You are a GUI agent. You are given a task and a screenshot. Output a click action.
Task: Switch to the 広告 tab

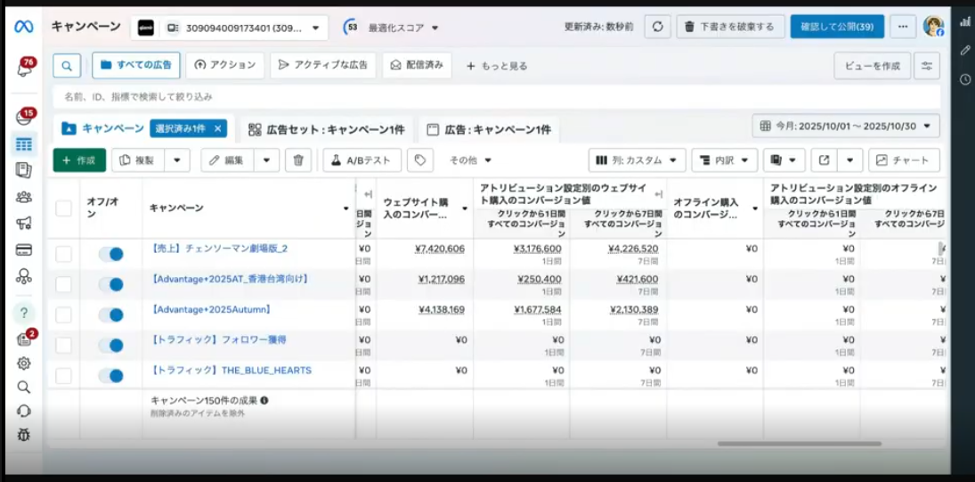[x=489, y=129]
